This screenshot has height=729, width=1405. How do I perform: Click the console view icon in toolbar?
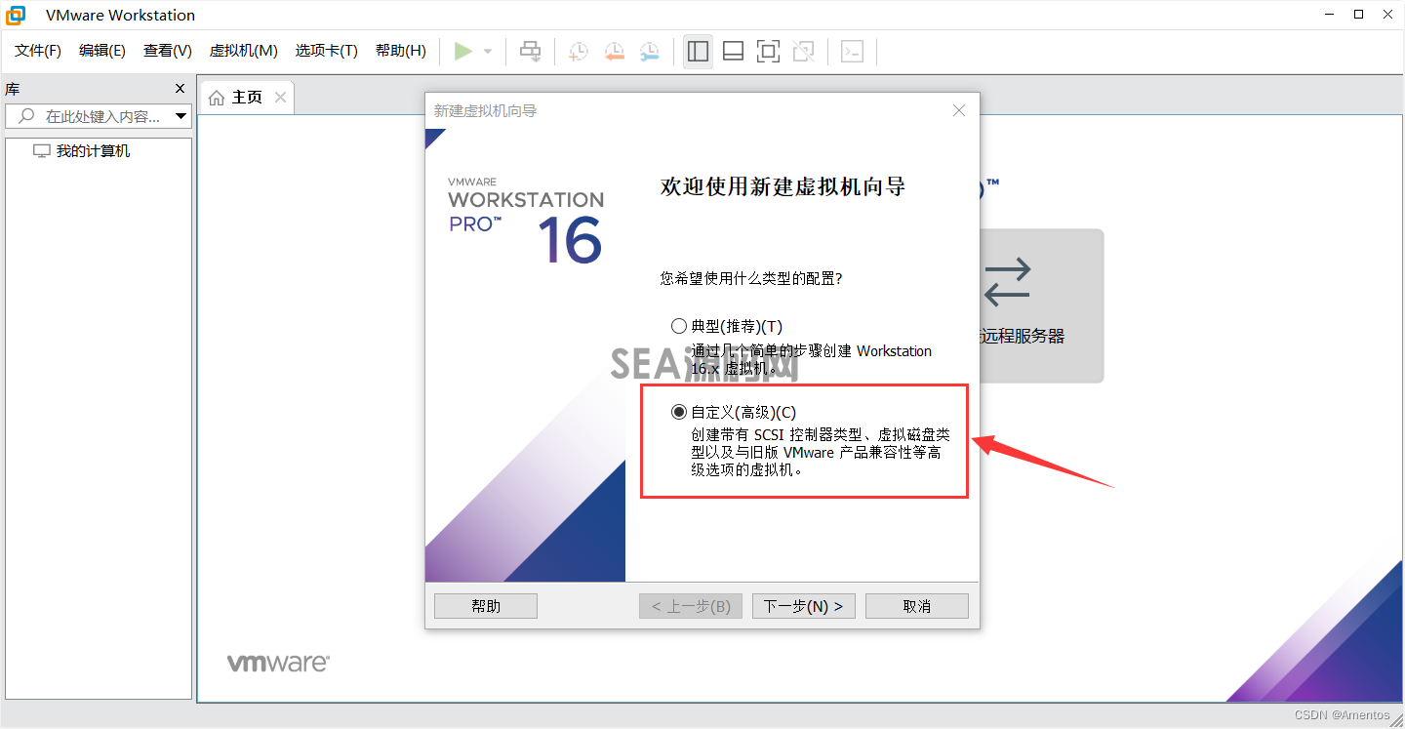click(x=852, y=51)
